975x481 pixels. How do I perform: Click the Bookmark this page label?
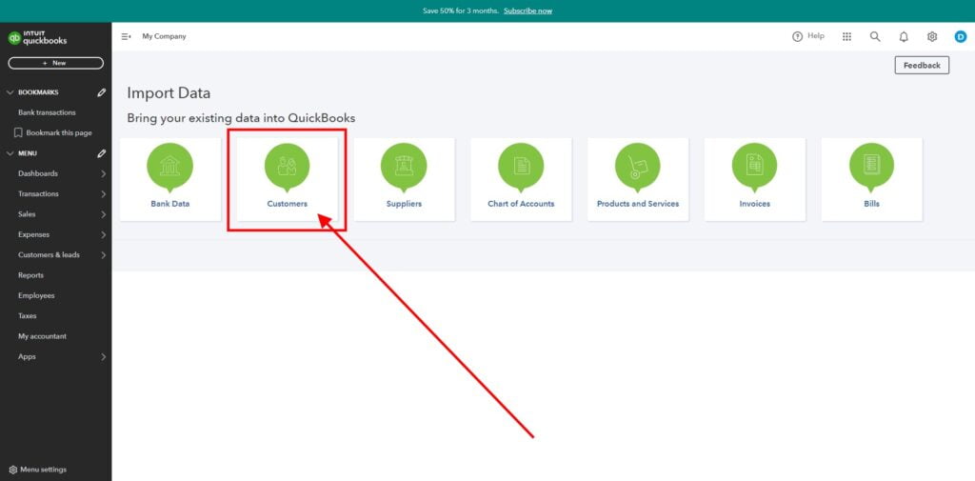click(x=59, y=133)
